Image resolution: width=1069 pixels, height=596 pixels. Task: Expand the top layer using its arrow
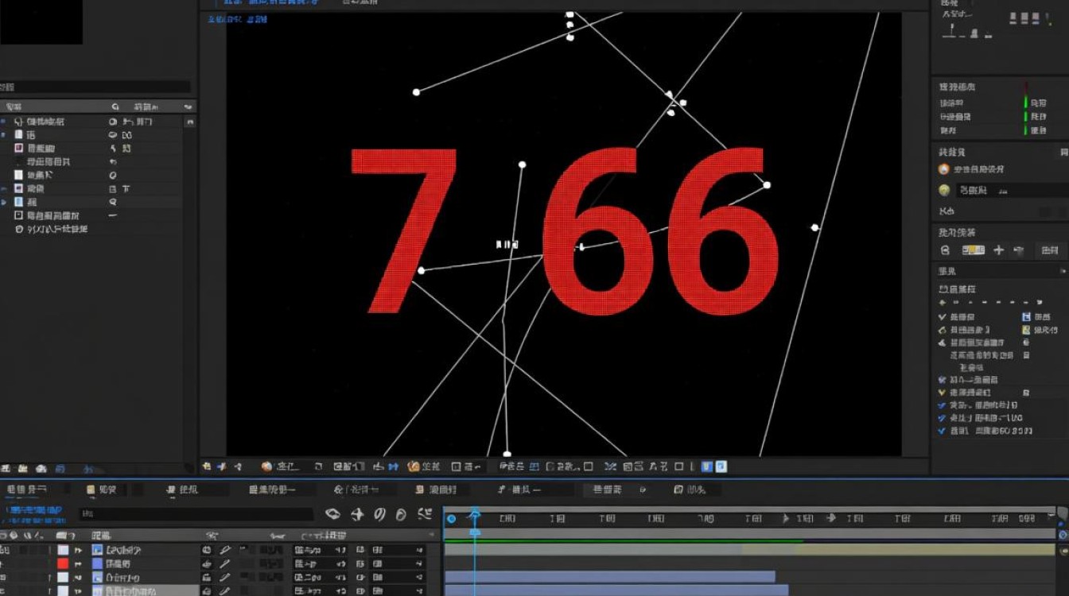(x=79, y=550)
